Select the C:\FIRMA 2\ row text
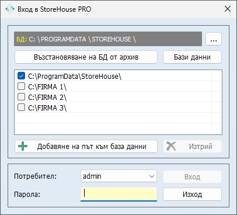Screen dimensions: 237x215 [47, 97]
